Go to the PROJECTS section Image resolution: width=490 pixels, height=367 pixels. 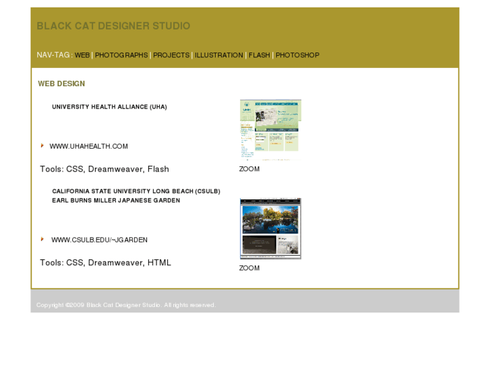171,55
